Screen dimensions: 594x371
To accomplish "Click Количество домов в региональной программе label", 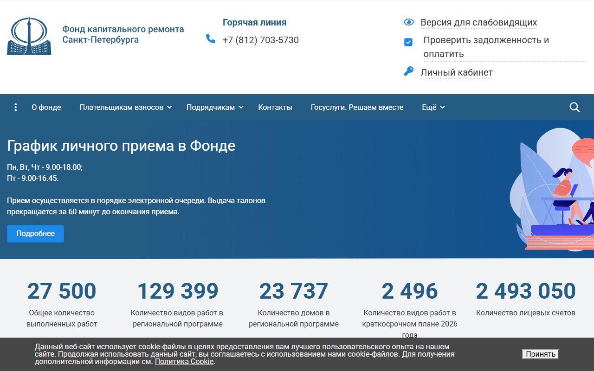I will point(294,319).
